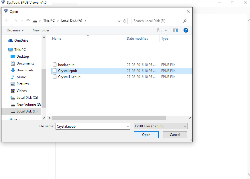This screenshot has height=179, width=250.
Task: Select the Crystal.epub file
Action: (x=122, y=71)
